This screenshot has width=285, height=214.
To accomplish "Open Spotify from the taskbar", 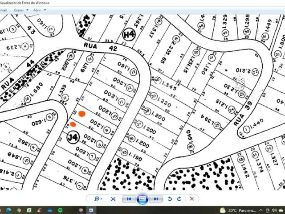I will click(x=60, y=210).
